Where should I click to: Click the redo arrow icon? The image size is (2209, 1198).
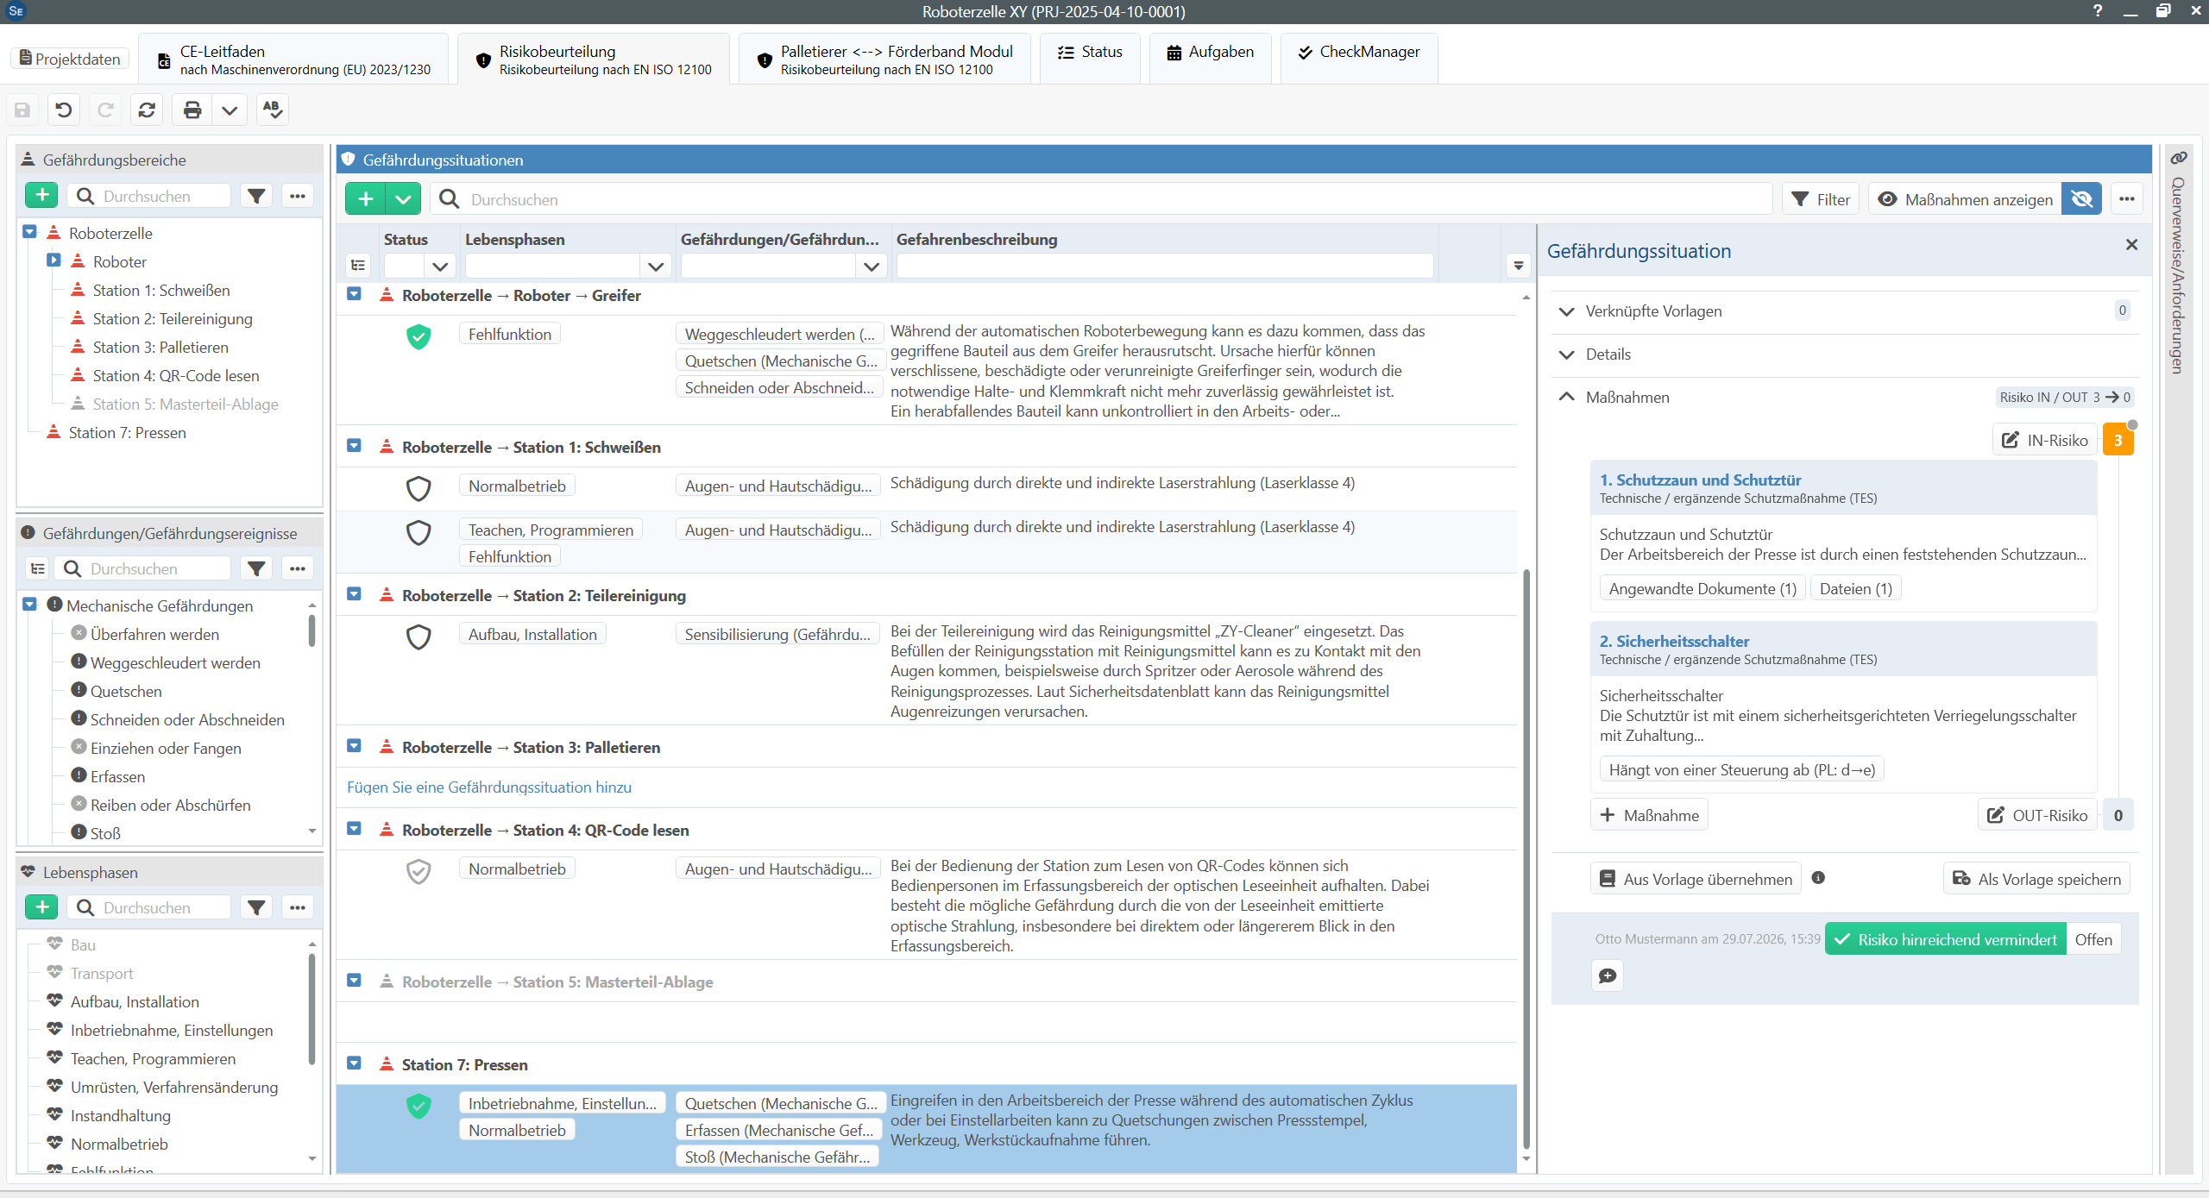tap(105, 110)
